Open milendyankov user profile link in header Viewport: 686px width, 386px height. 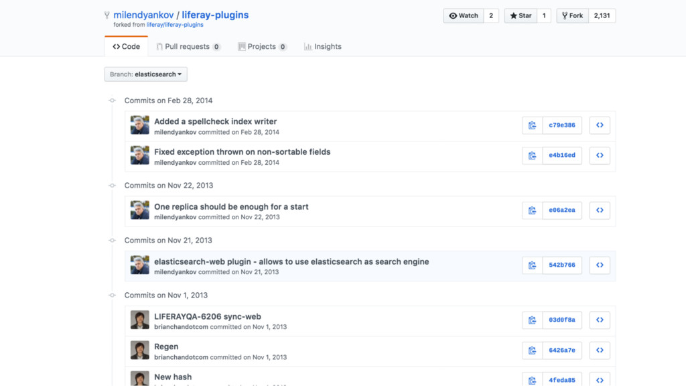[143, 15]
